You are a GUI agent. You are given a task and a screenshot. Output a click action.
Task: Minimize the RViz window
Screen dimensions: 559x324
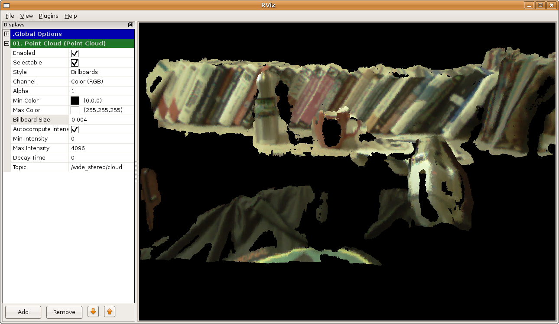(x=529, y=5)
